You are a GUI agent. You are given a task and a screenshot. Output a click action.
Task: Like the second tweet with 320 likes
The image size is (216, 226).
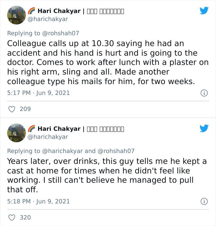tap(12, 217)
